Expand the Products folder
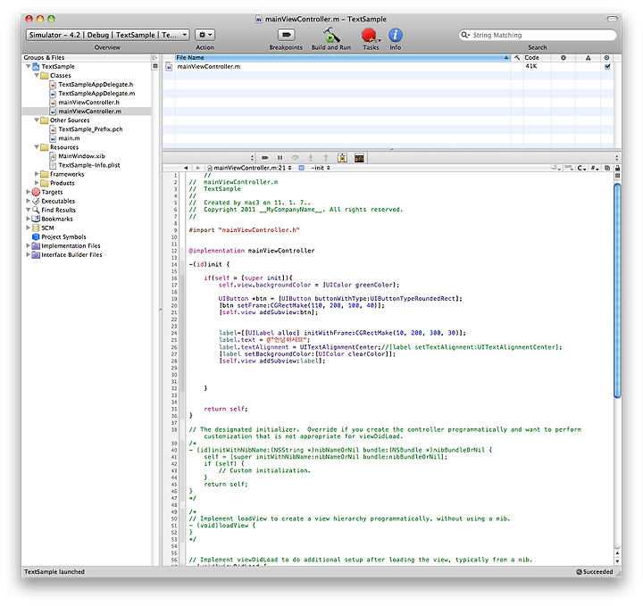Viewport: 643px width, 606px height. click(37, 183)
